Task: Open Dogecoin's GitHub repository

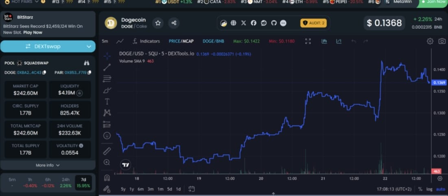Action: click(274, 23)
